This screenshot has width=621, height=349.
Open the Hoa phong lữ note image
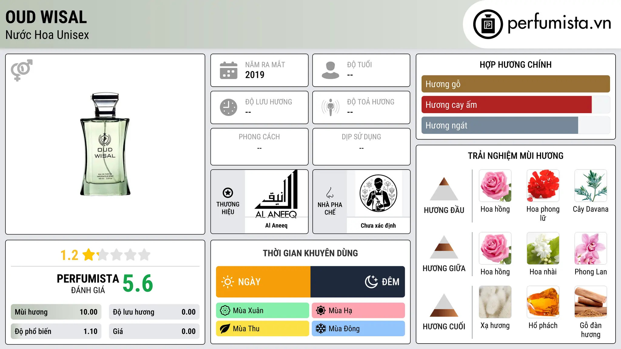click(x=543, y=186)
